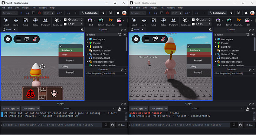Click the red sigil ability card
Screen dimensions: 256x135
tap(31, 94)
